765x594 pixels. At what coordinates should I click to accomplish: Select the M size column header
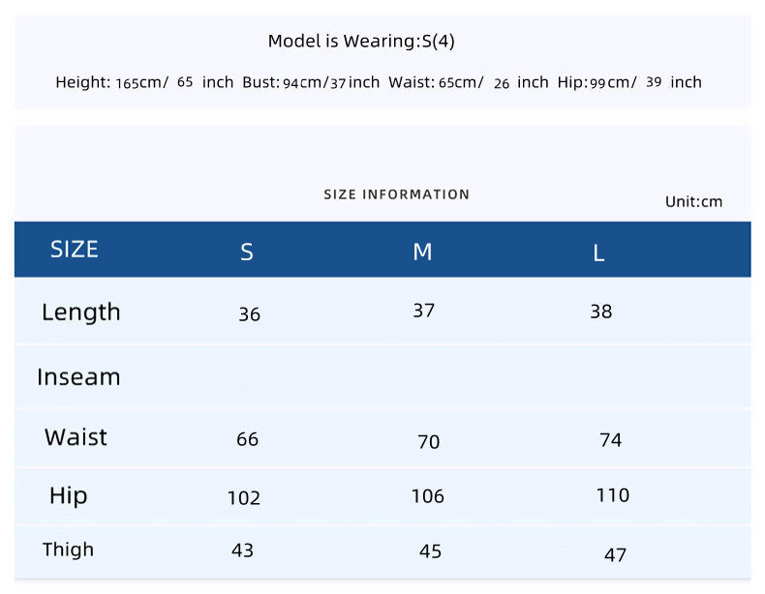coord(422,252)
